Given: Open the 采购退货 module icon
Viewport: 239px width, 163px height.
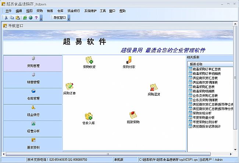Looking at the screenshot, I should click(154, 90).
